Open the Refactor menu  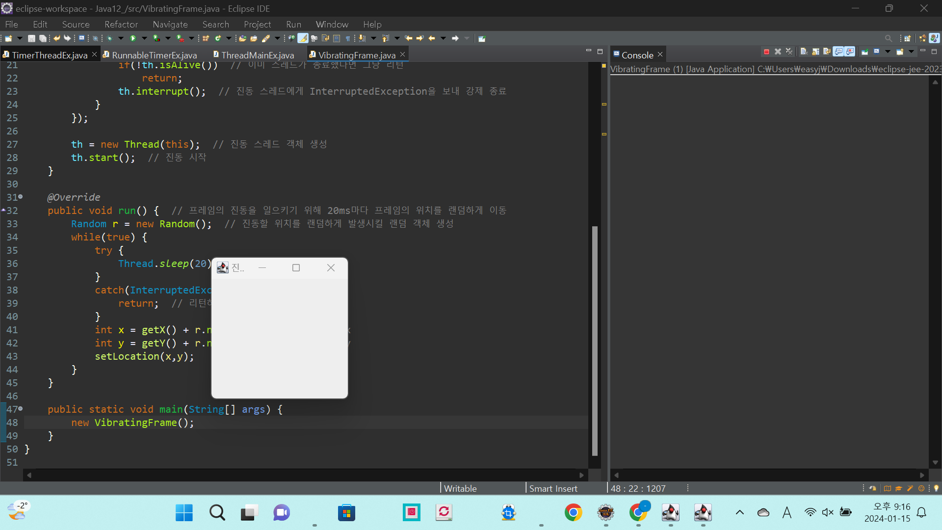point(121,24)
